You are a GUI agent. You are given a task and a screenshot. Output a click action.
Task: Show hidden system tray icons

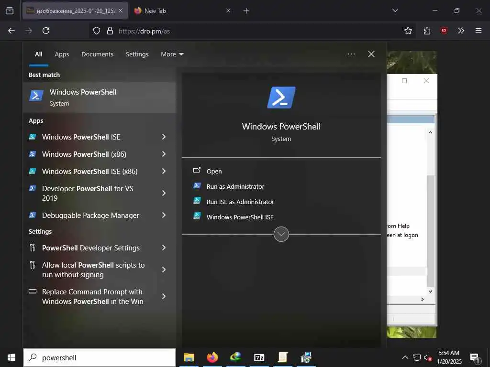(x=405, y=357)
